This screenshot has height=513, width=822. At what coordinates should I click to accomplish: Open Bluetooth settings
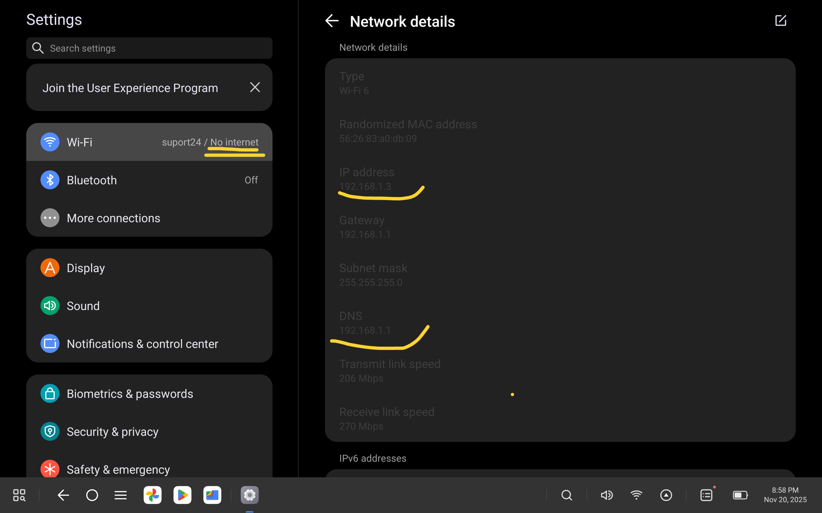[149, 180]
